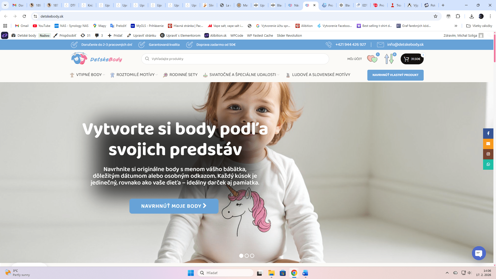Click the Facebook share sidebar icon
The height and width of the screenshot is (279, 496).
click(488, 133)
